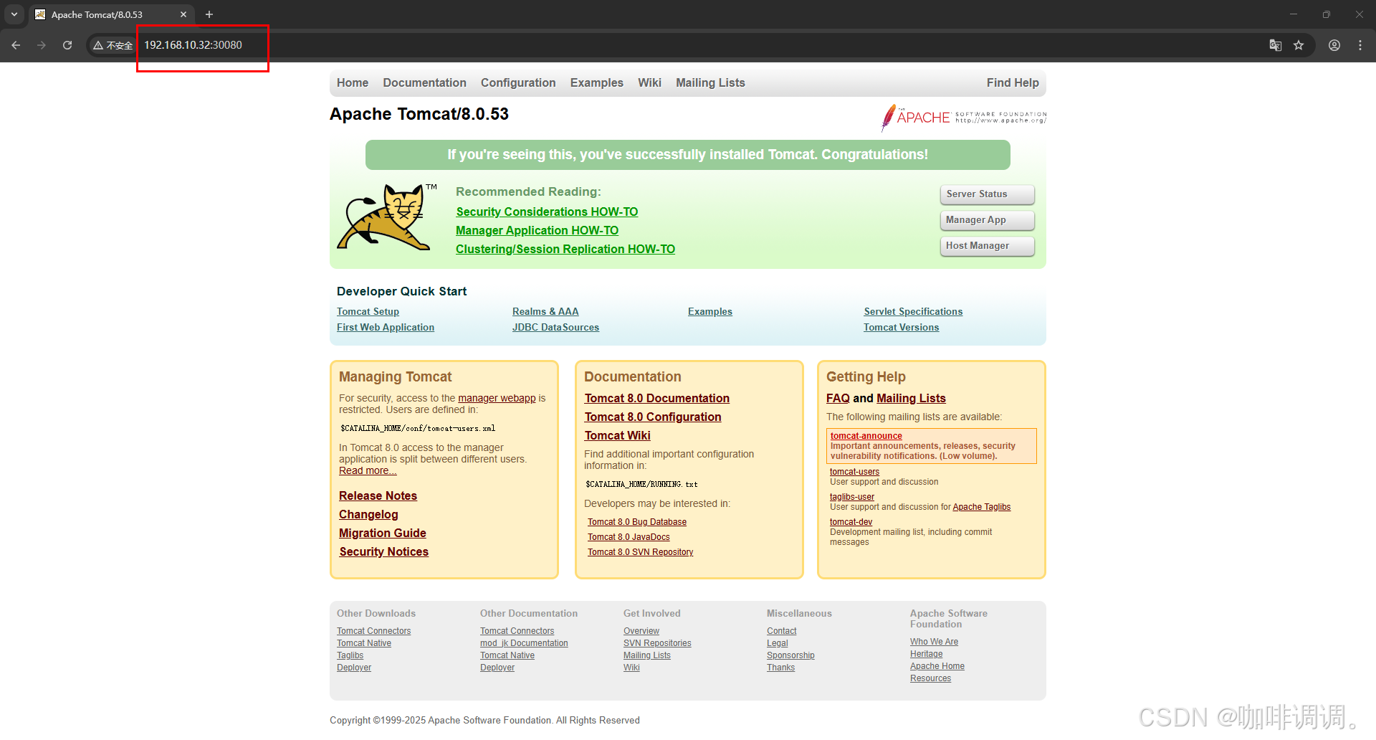Bookmark this page with star icon

click(1299, 45)
